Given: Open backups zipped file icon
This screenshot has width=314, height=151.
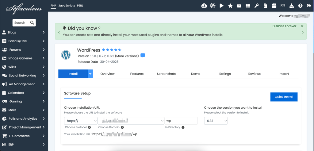Looking at the screenshot, I should click(x=265, y=6).
